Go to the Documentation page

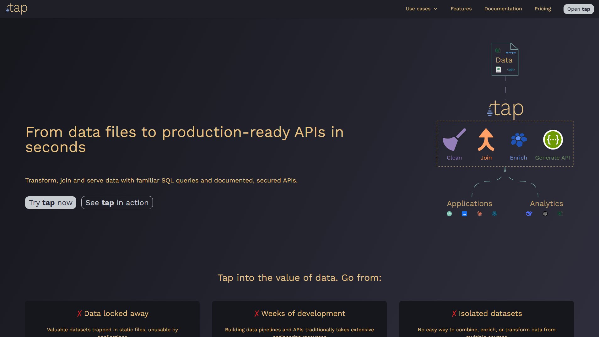coord(503,8)
